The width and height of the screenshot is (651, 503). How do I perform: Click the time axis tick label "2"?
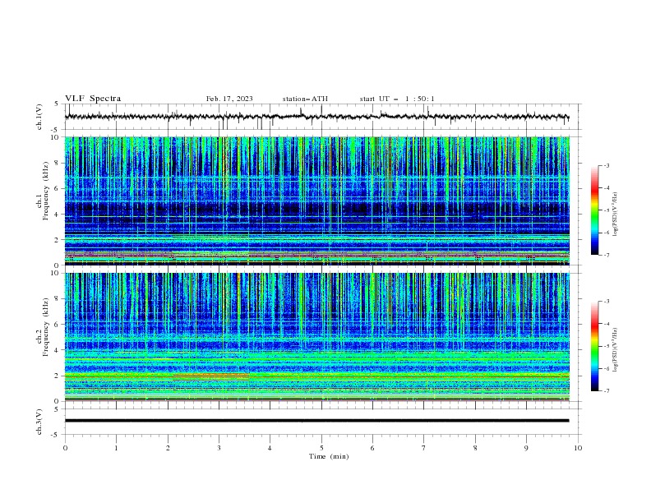(168, 448)
